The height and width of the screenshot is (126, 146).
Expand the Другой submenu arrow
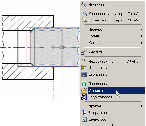[141, 106]
